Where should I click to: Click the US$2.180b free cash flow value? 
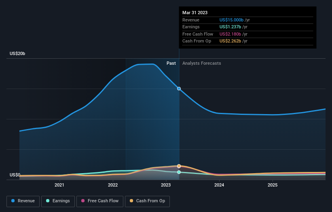click(x=230, y=34)
